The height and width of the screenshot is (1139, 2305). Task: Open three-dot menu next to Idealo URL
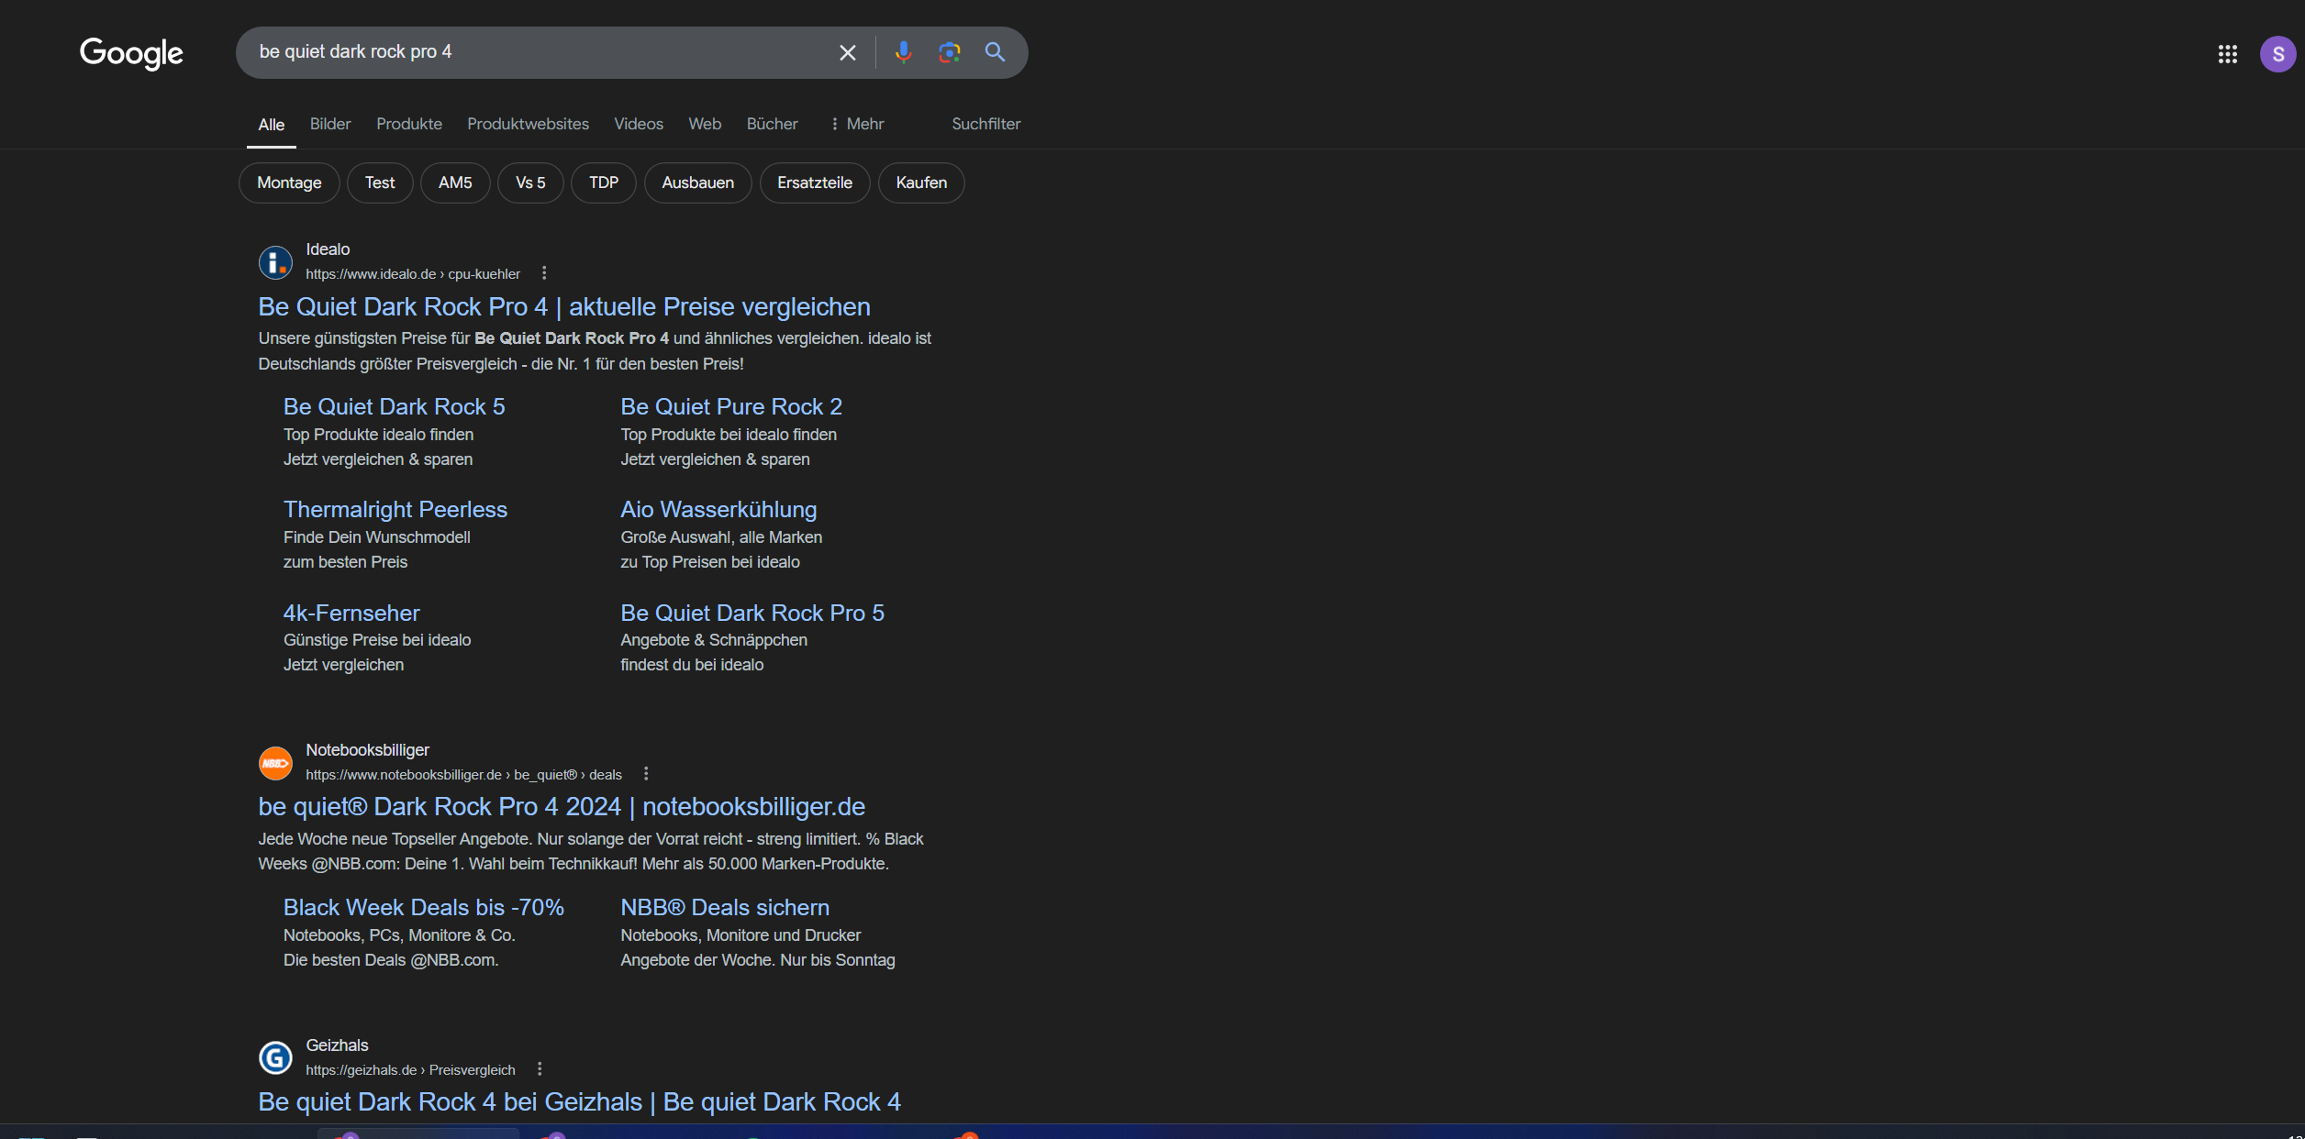tap(544, 273)
